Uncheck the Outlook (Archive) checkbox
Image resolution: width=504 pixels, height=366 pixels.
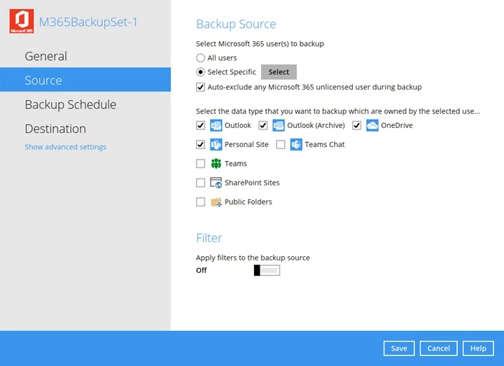[x=263, y=125]
